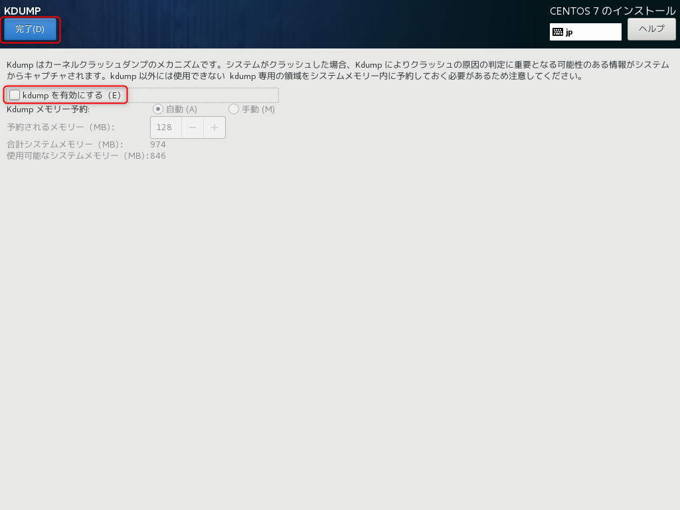Click the Kdump メモリー予約 label

coord(48,110)
